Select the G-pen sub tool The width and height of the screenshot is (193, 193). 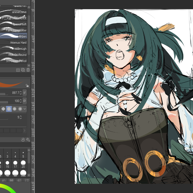pyautogui.click(x=14, y=36)
